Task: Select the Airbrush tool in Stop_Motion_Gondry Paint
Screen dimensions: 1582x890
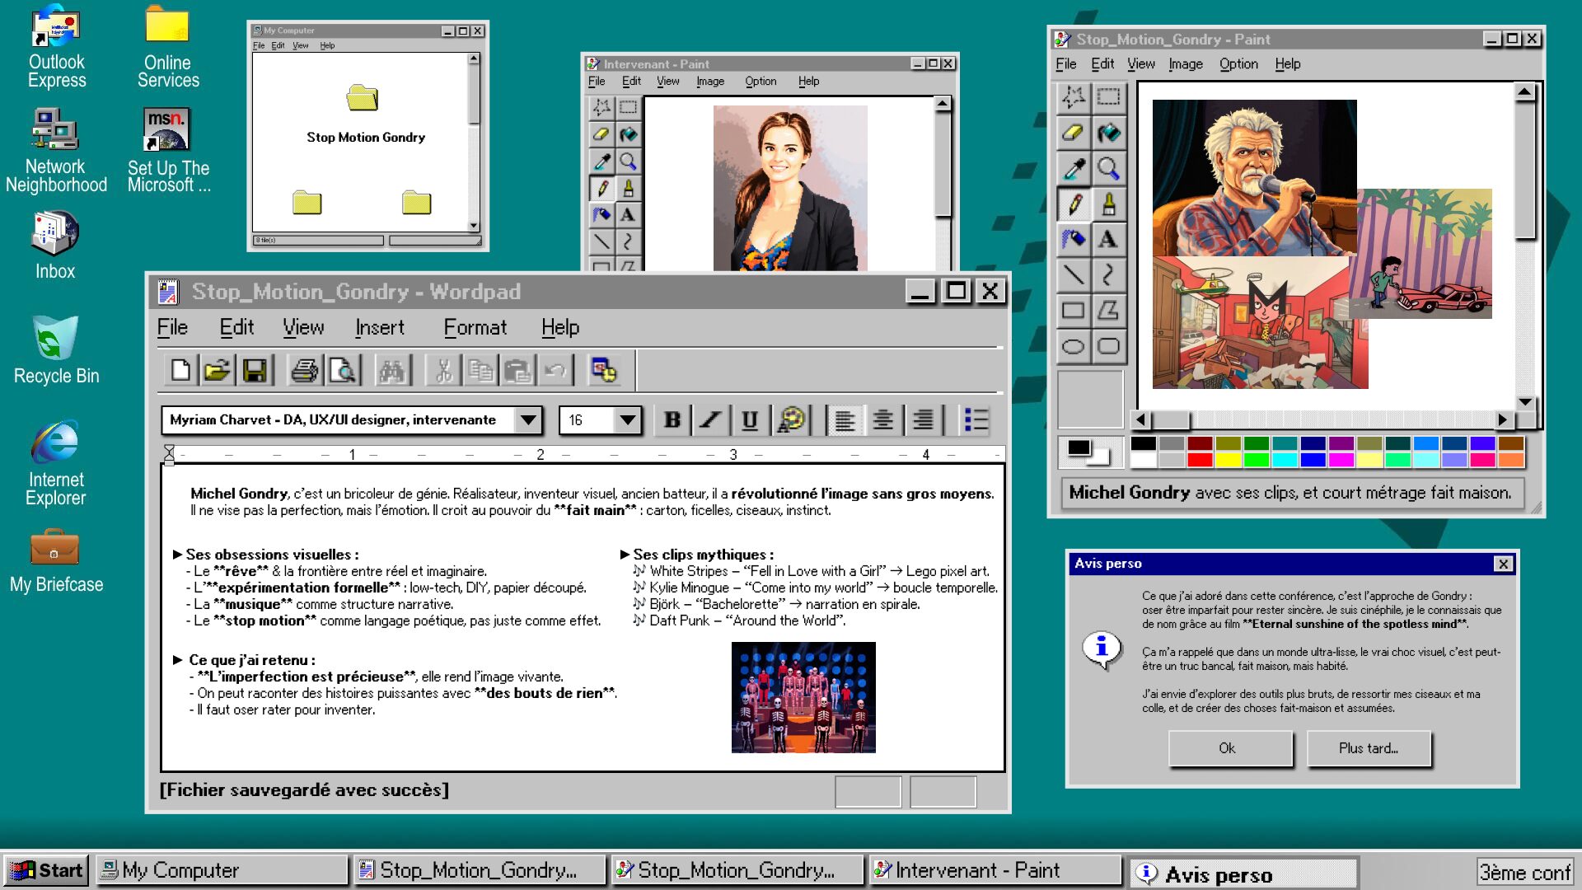Action: (1073, 239)
